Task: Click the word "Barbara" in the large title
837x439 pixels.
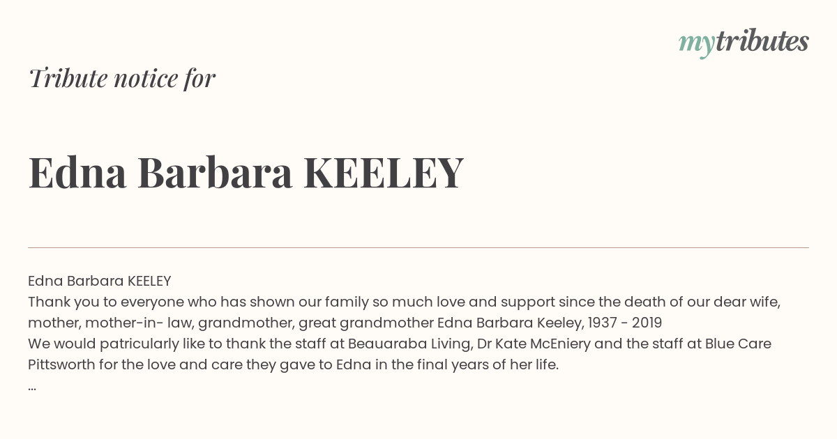Action: 215,172
